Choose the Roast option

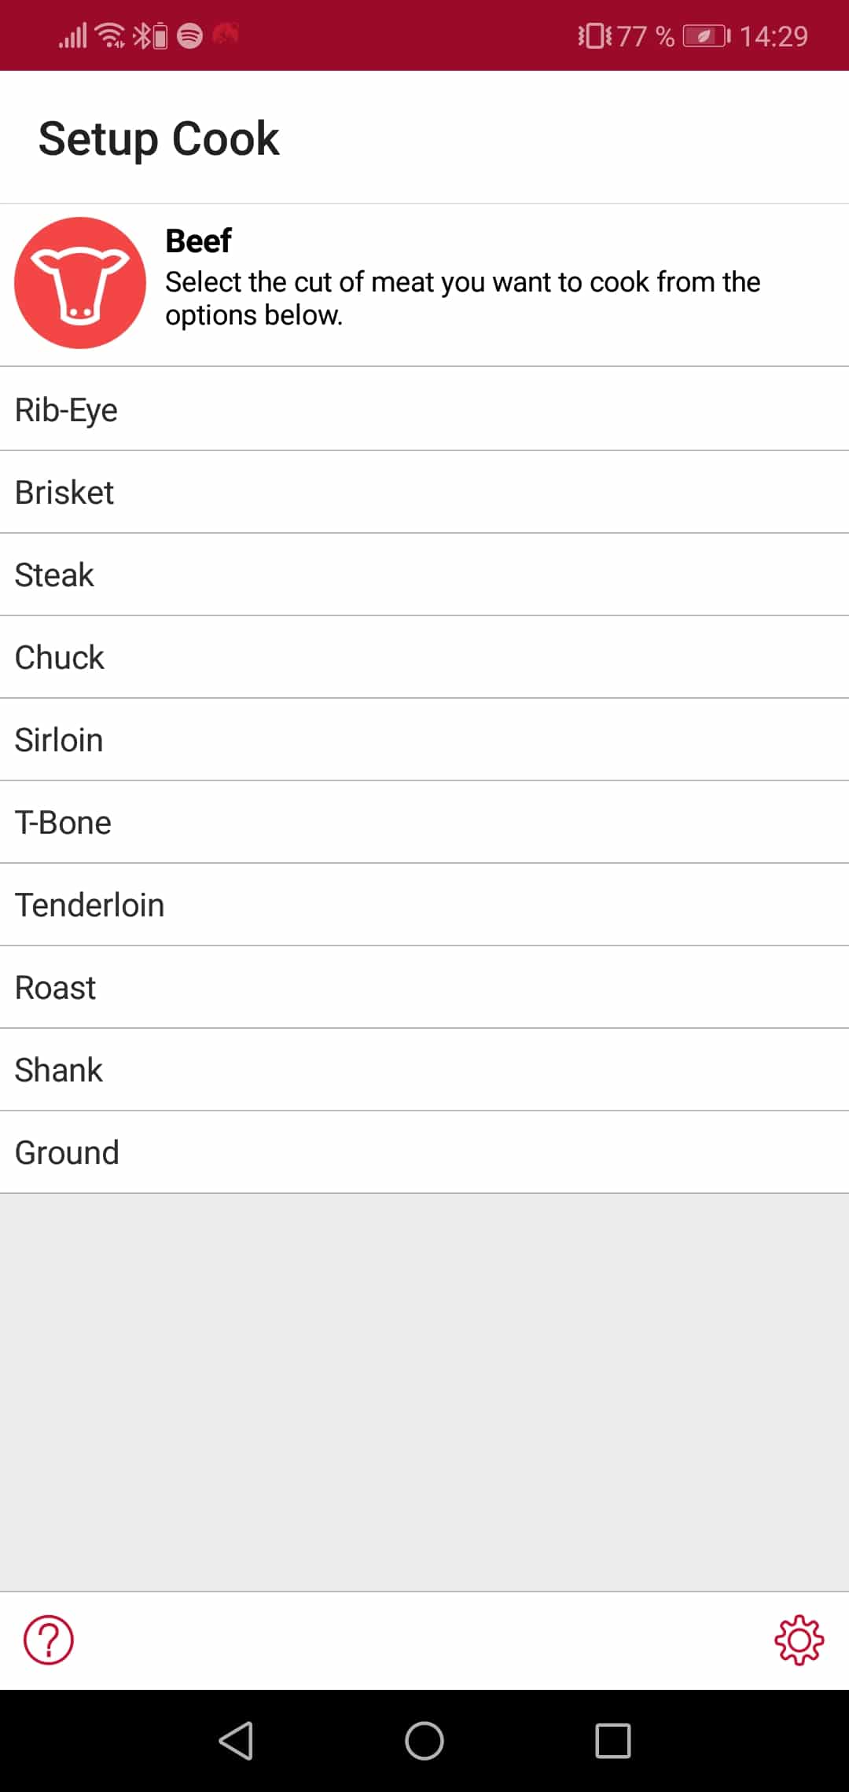point(424,987)
